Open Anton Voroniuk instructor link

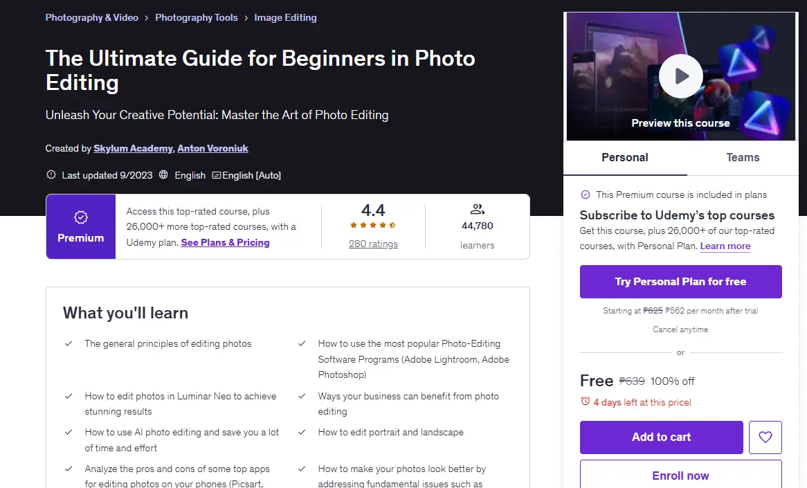(x=212, y=148)
